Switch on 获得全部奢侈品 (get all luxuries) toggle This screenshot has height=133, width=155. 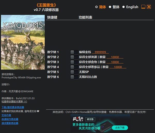74,67
